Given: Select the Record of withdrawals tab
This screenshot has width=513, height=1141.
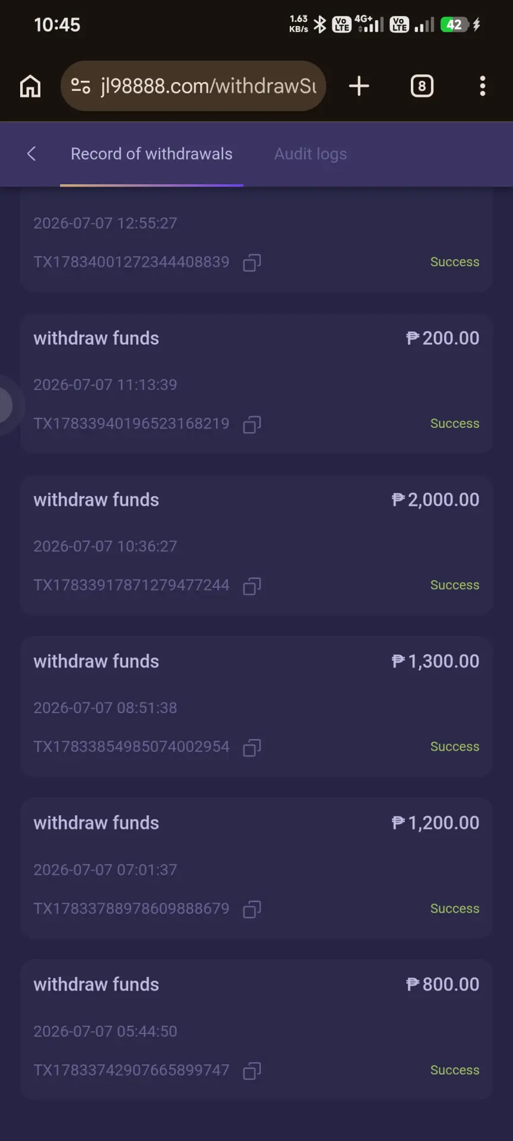Looking at the screenshot, I should (x=151, y=154).
